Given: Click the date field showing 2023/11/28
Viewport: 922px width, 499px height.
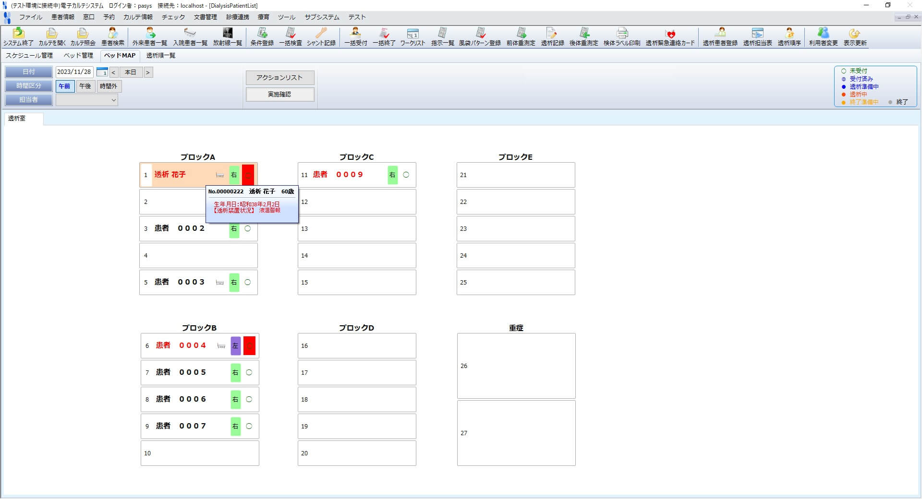Looking at the screenshot, I should pyautogui.click(x=74, y=72).
